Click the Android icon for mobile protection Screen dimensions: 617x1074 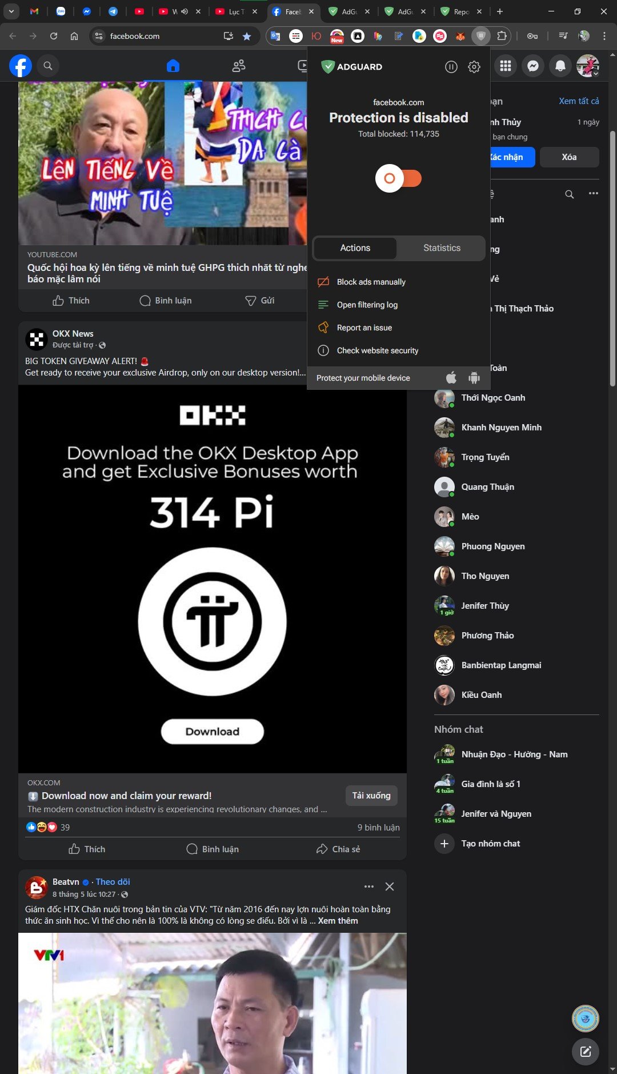click(474, 378)
